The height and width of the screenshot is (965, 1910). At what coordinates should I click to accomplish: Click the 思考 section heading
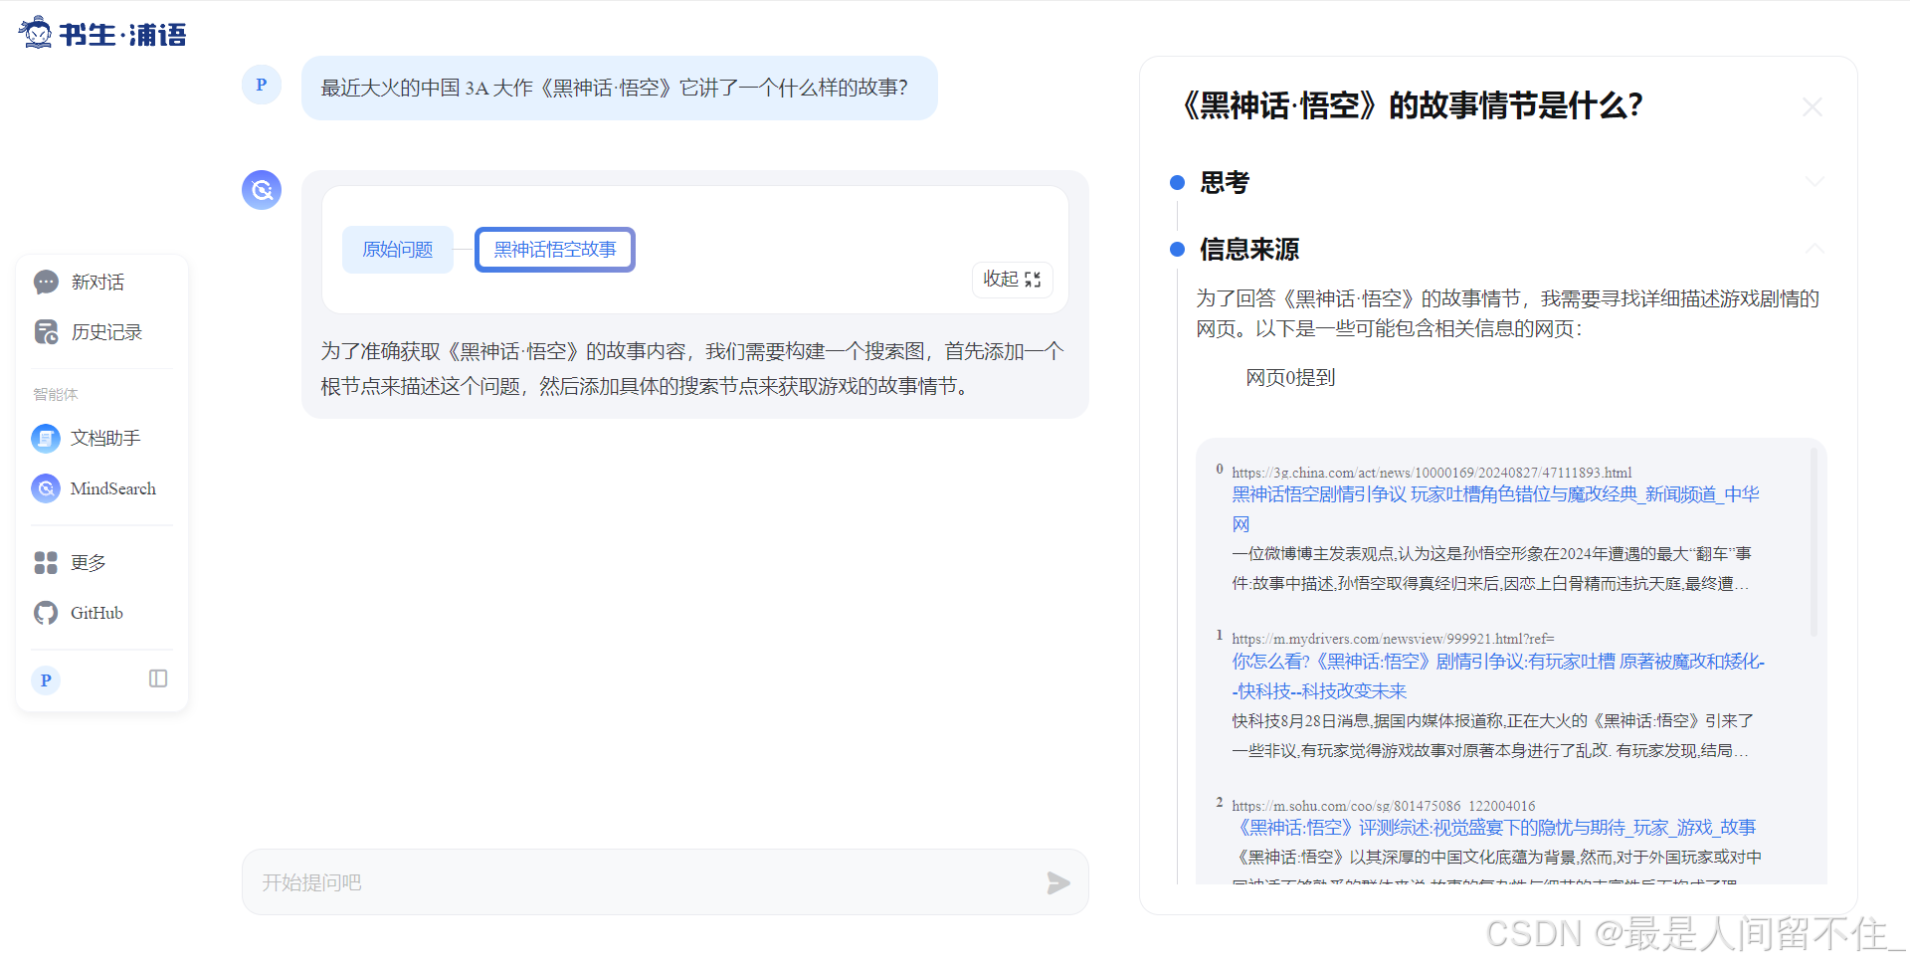coord(1224,183)
